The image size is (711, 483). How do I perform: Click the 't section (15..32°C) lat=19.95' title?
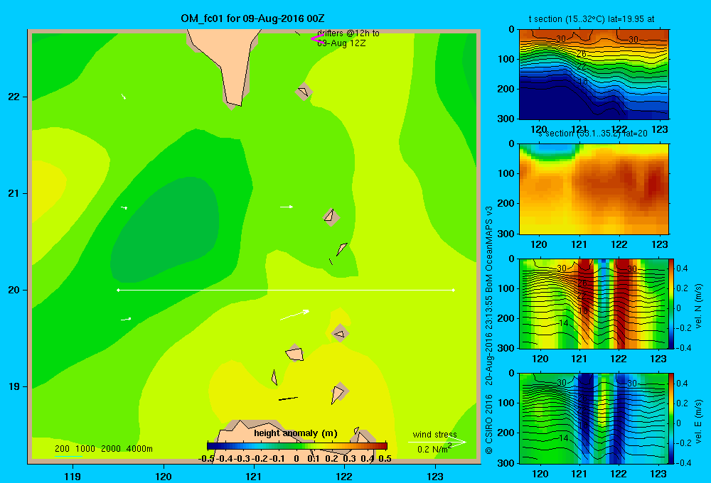click(x=592, y=19)
